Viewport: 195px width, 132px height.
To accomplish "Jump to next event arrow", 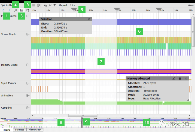I will [x=9, y=10].
